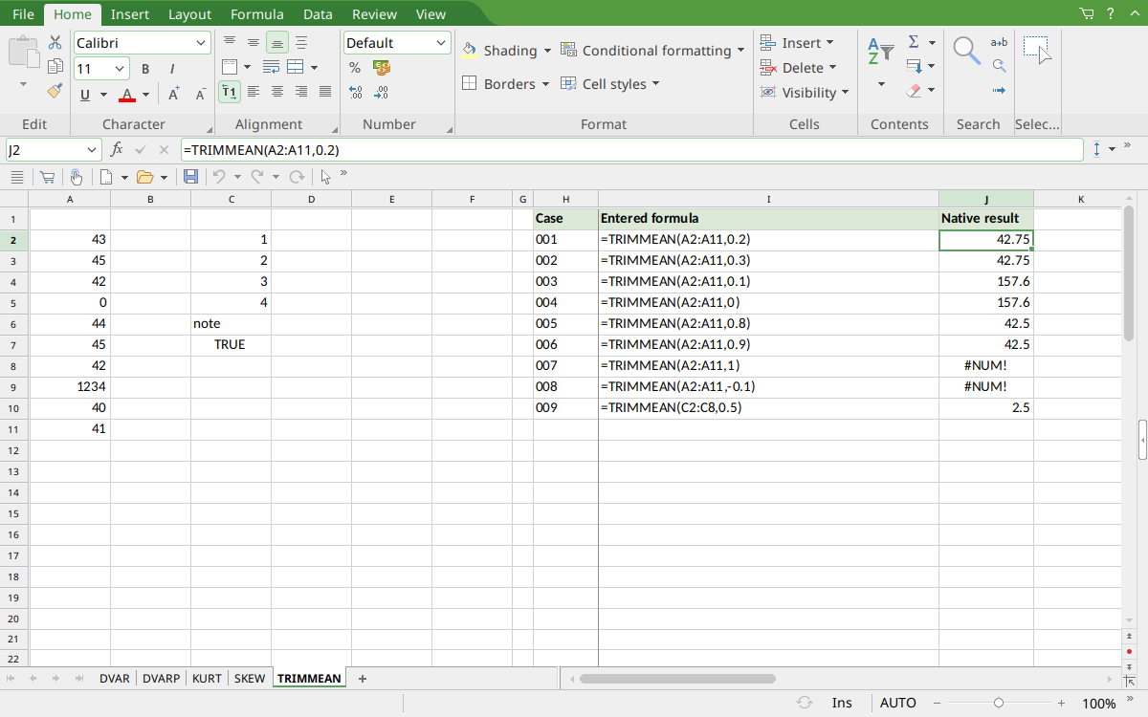
Task: Create a new document with the page icon
Action: (106, 177)
